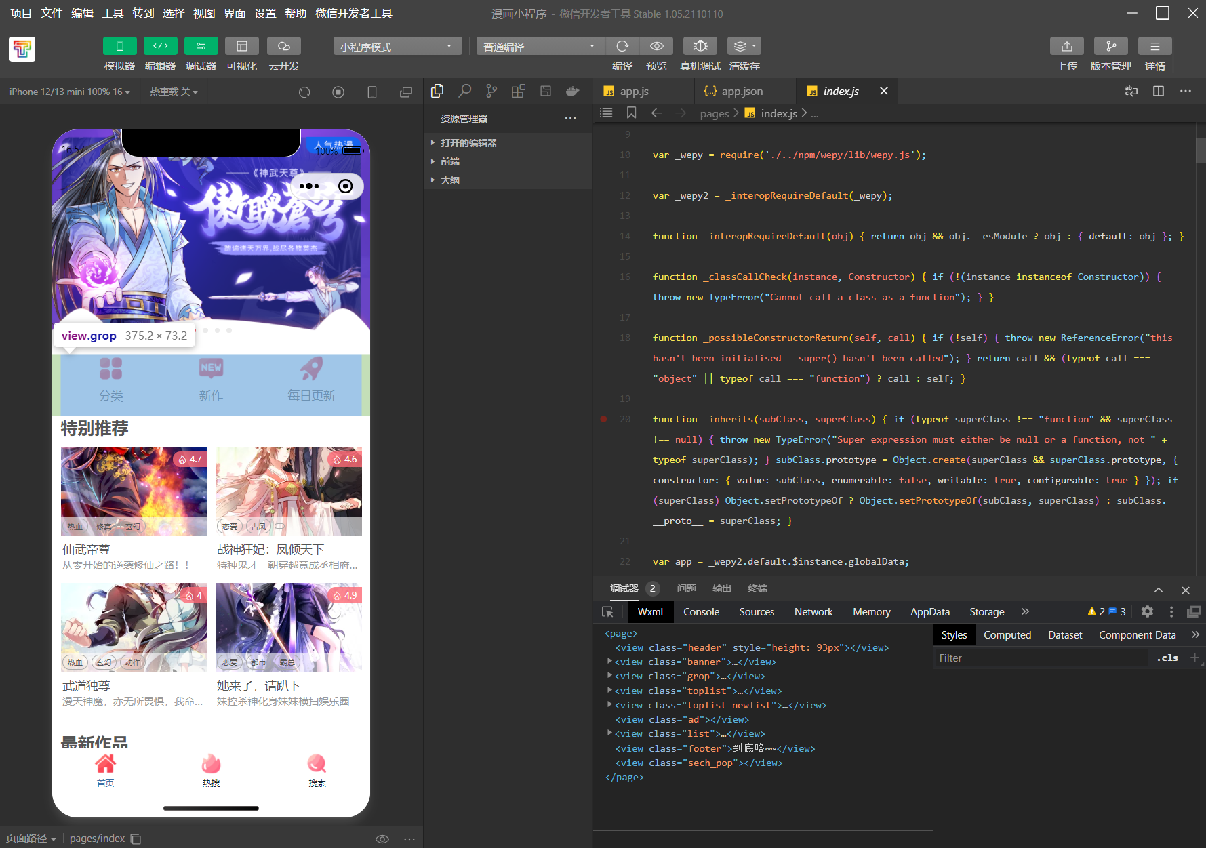Tap the 搜索 tab in simulator
Viewport: 1206px width, 848px height.
click(x=317, y=770)
